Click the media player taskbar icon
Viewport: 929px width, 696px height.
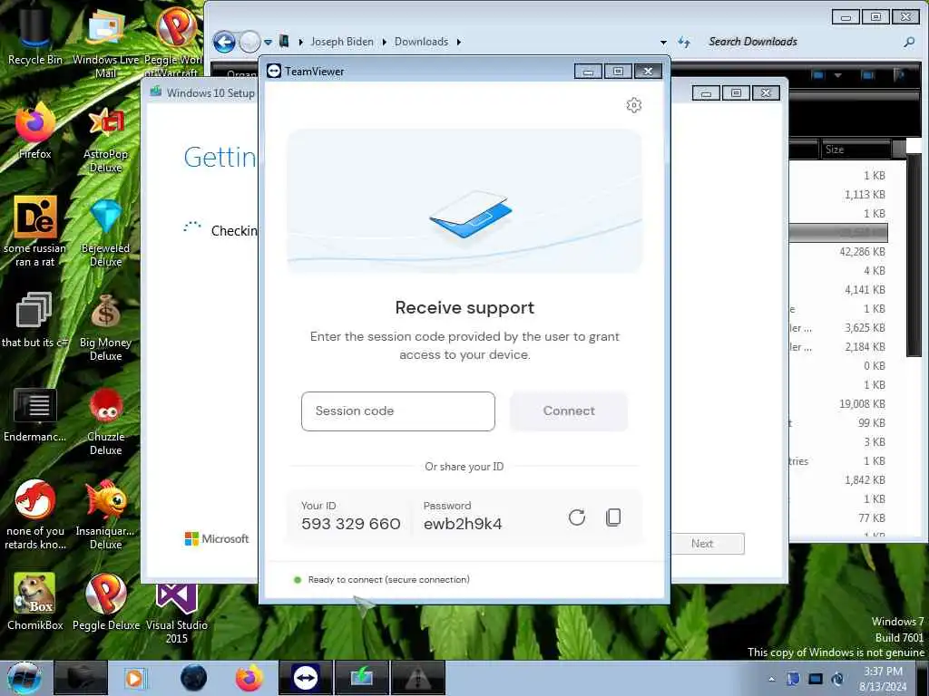pos(134,678)
